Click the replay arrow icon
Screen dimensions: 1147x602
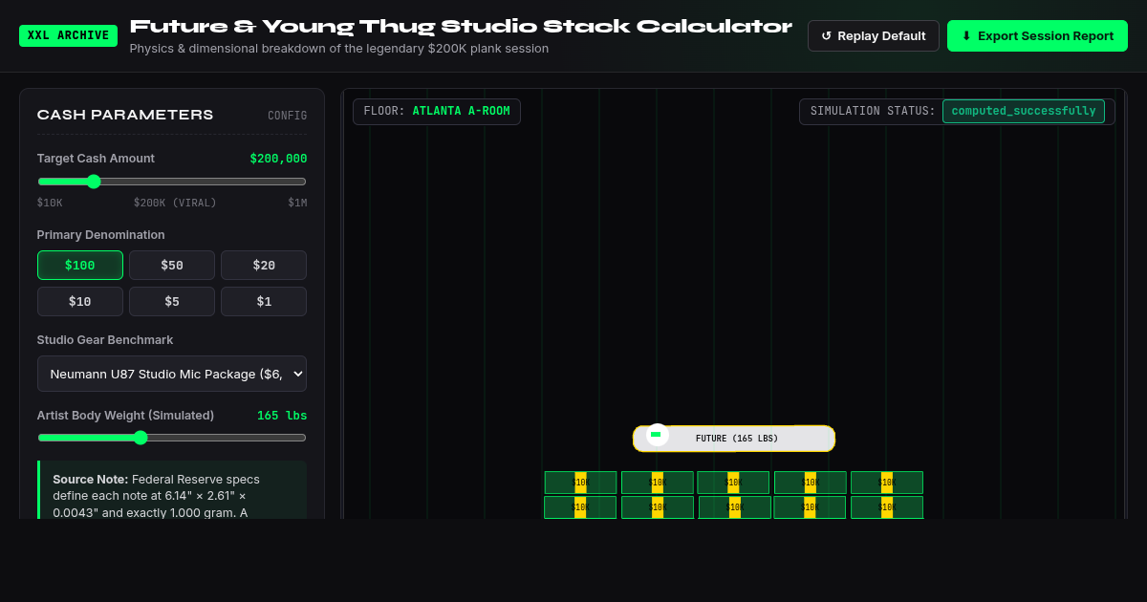click(827, 36)
